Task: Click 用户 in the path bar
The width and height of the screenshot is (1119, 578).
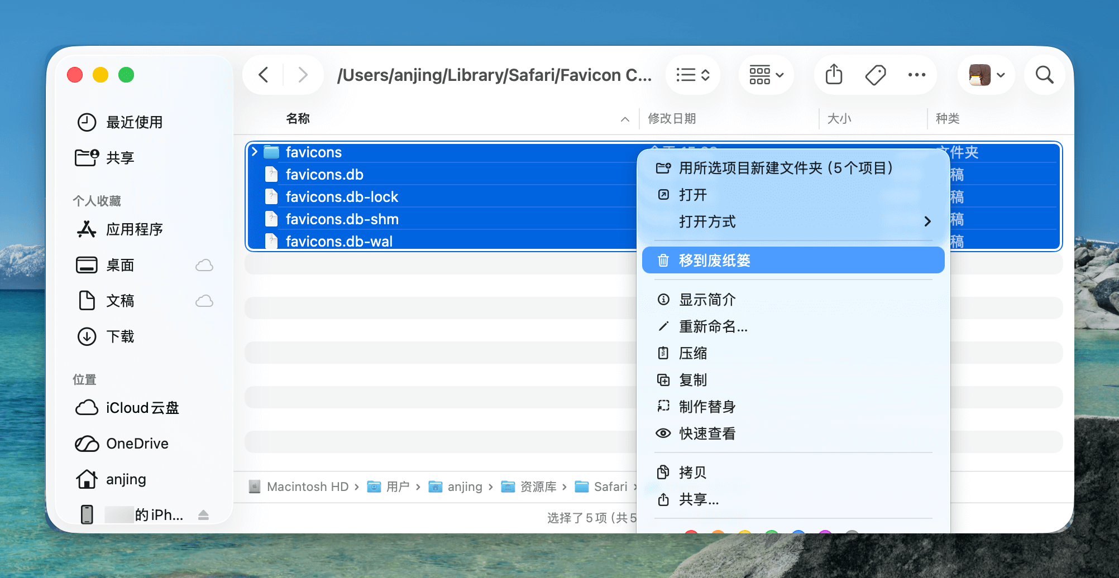Action: pyautogui.click(x=389, y=487)
